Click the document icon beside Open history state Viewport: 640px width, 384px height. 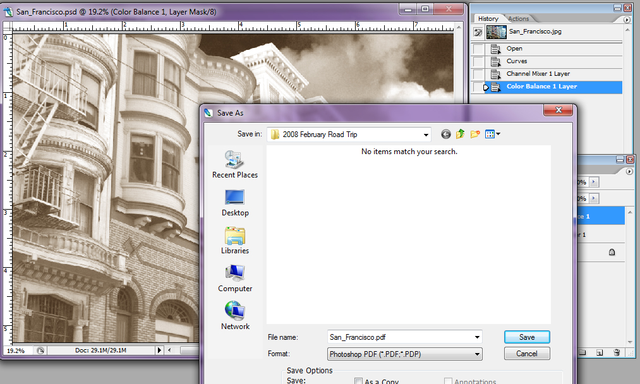pyautogui.click(x=495, y=49)
